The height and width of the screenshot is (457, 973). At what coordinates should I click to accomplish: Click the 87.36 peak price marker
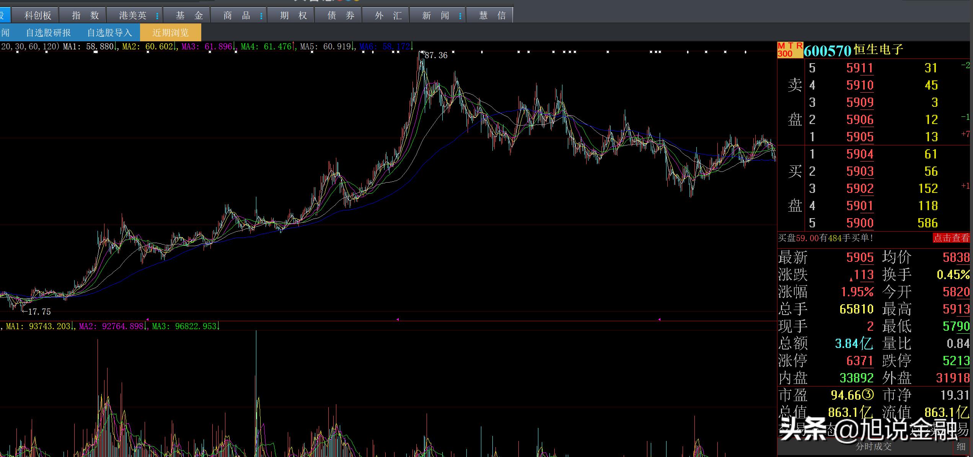pyautogui.click(x=436, y=55)
